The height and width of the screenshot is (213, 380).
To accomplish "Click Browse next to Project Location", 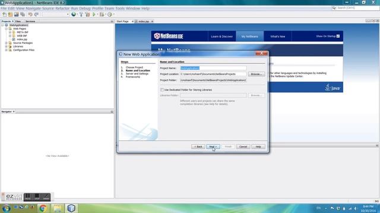I will click(256, 74).
